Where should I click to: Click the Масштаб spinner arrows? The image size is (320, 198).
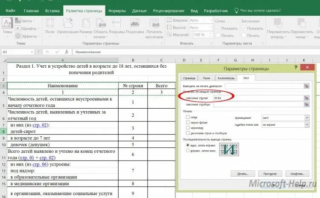pos(210,35)
